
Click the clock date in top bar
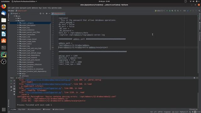(104, 1)
